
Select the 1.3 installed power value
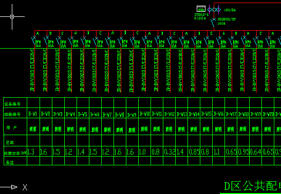31,152
